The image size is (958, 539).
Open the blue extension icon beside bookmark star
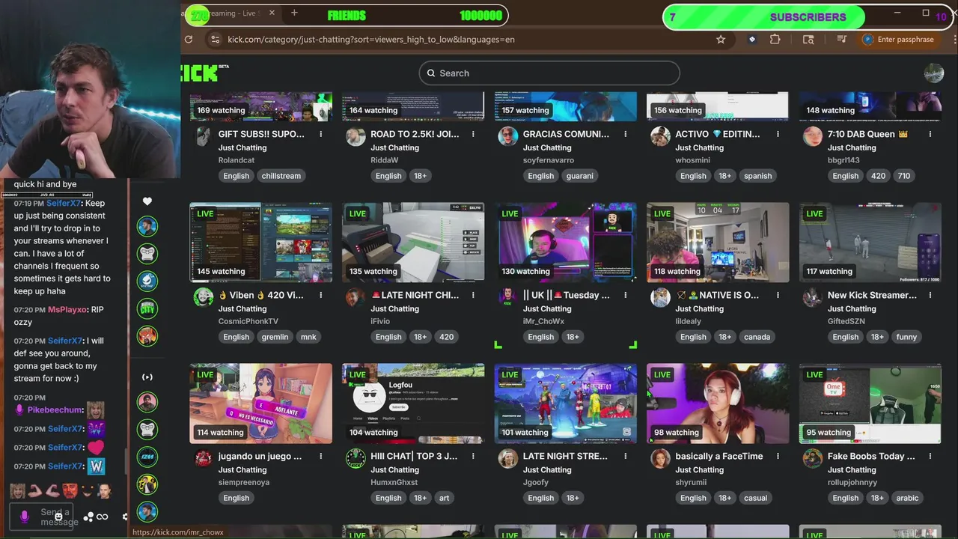[752, 40]
